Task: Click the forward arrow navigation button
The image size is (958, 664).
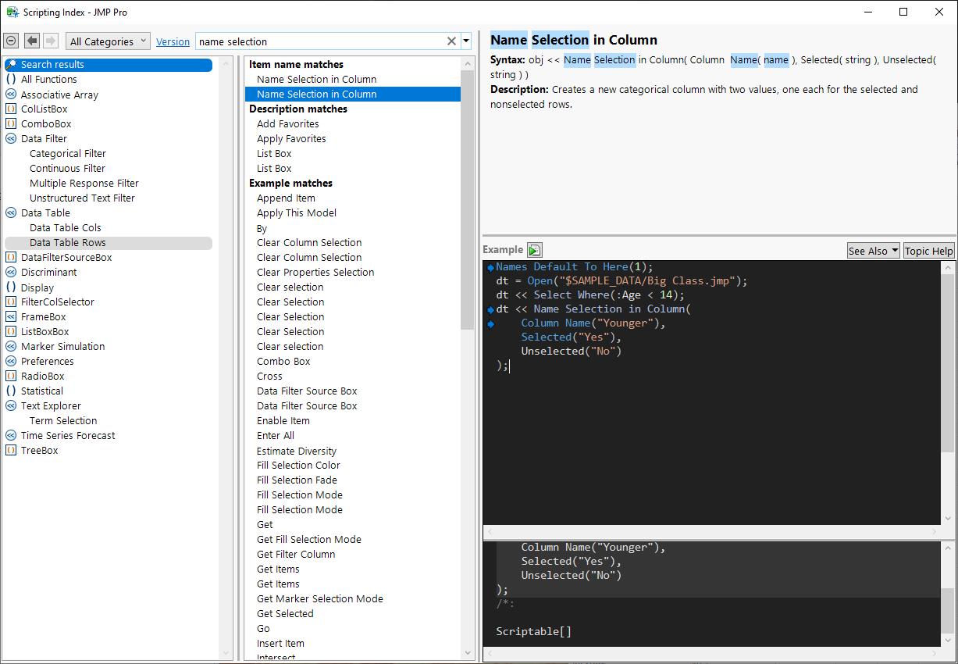Action: [51, 41]
